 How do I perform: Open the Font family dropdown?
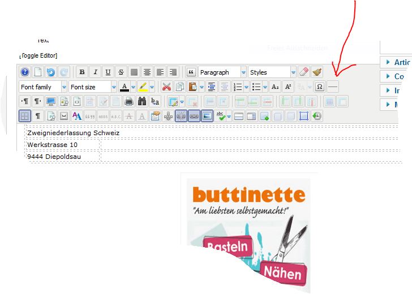43,87
